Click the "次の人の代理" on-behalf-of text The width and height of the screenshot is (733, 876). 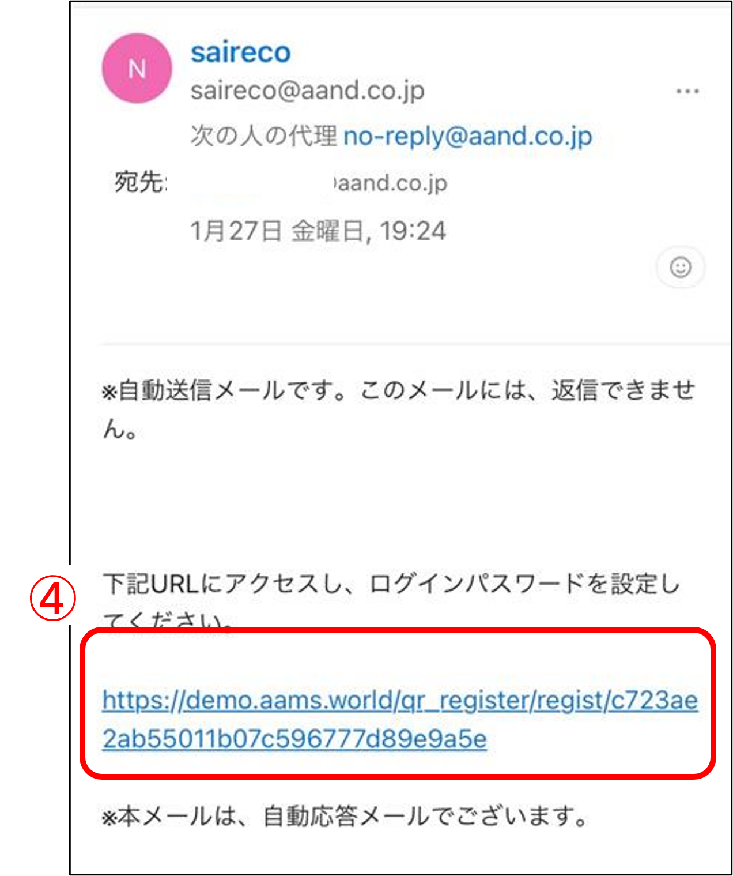[264, 136]
